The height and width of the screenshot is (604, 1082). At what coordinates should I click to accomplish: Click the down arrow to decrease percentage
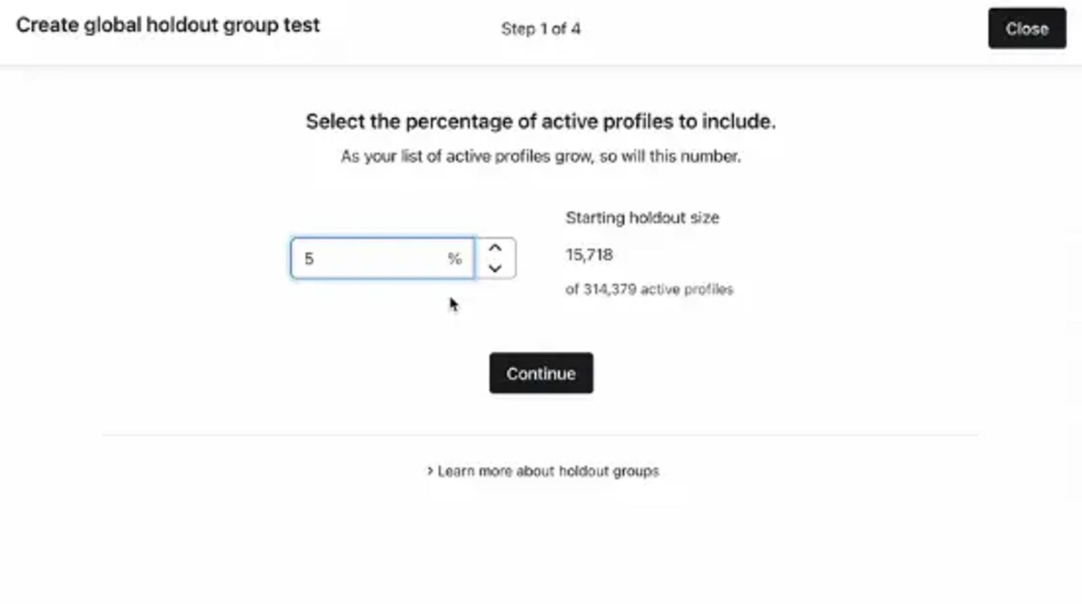(x=495, y=268)
